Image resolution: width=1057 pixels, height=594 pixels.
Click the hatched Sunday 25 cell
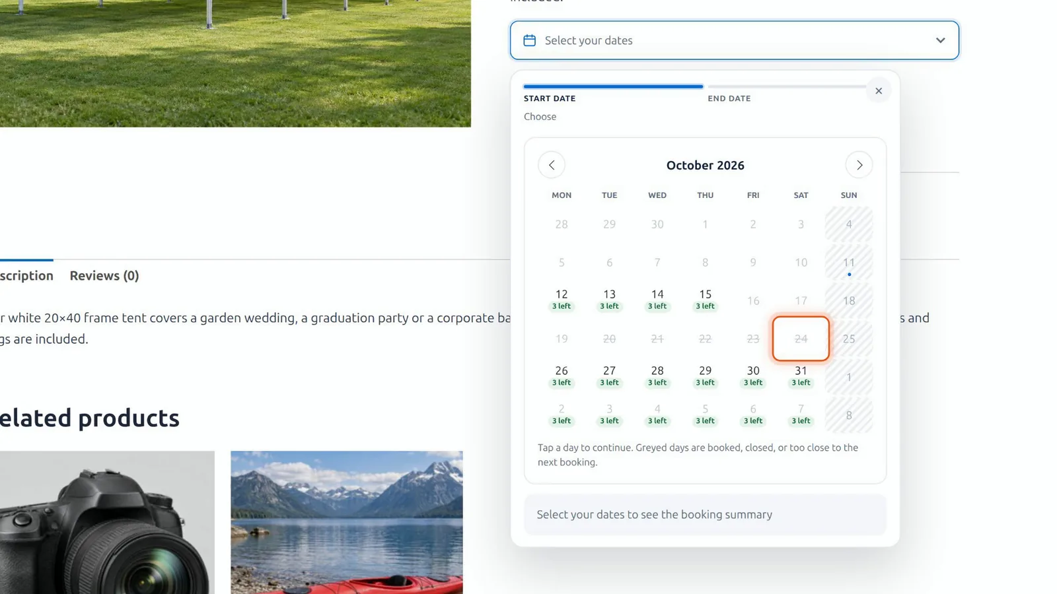pyautogui.click(x=849, y=339)
